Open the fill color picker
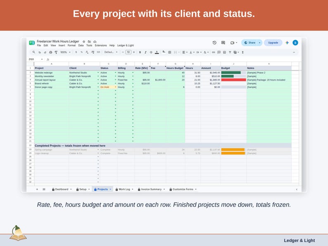This screenshot has width=328, height=246. [164, 52]
